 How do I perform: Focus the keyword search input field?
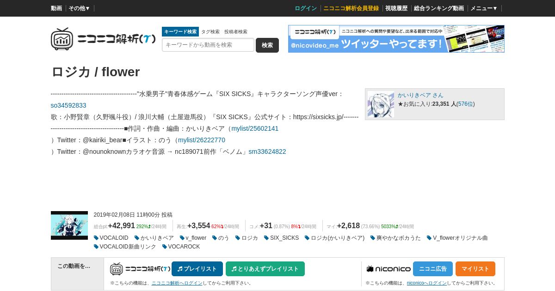click(208, 45)
